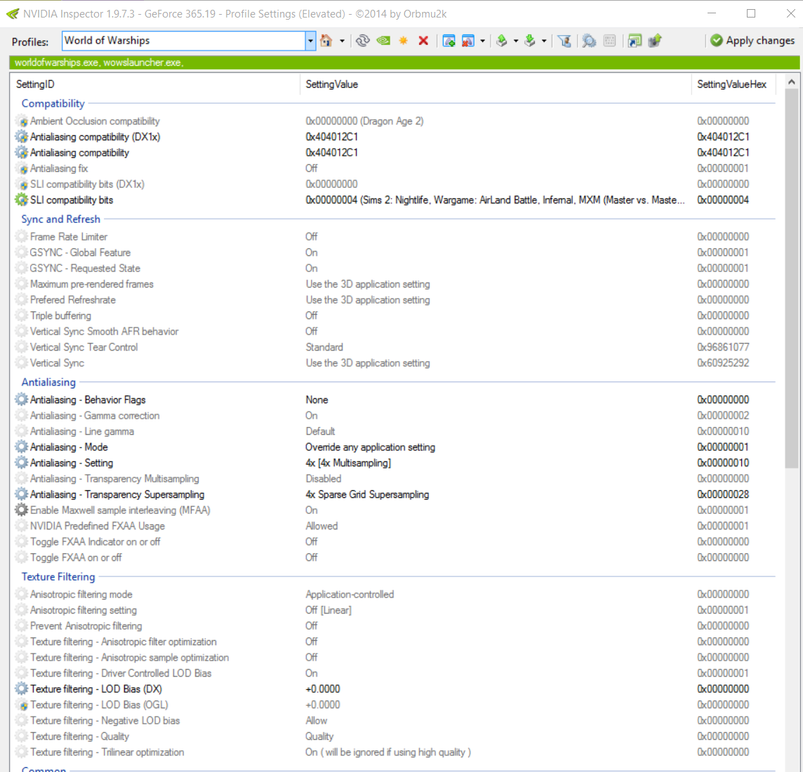Click the shortcut arrow window icon

[x=635, y=41]
